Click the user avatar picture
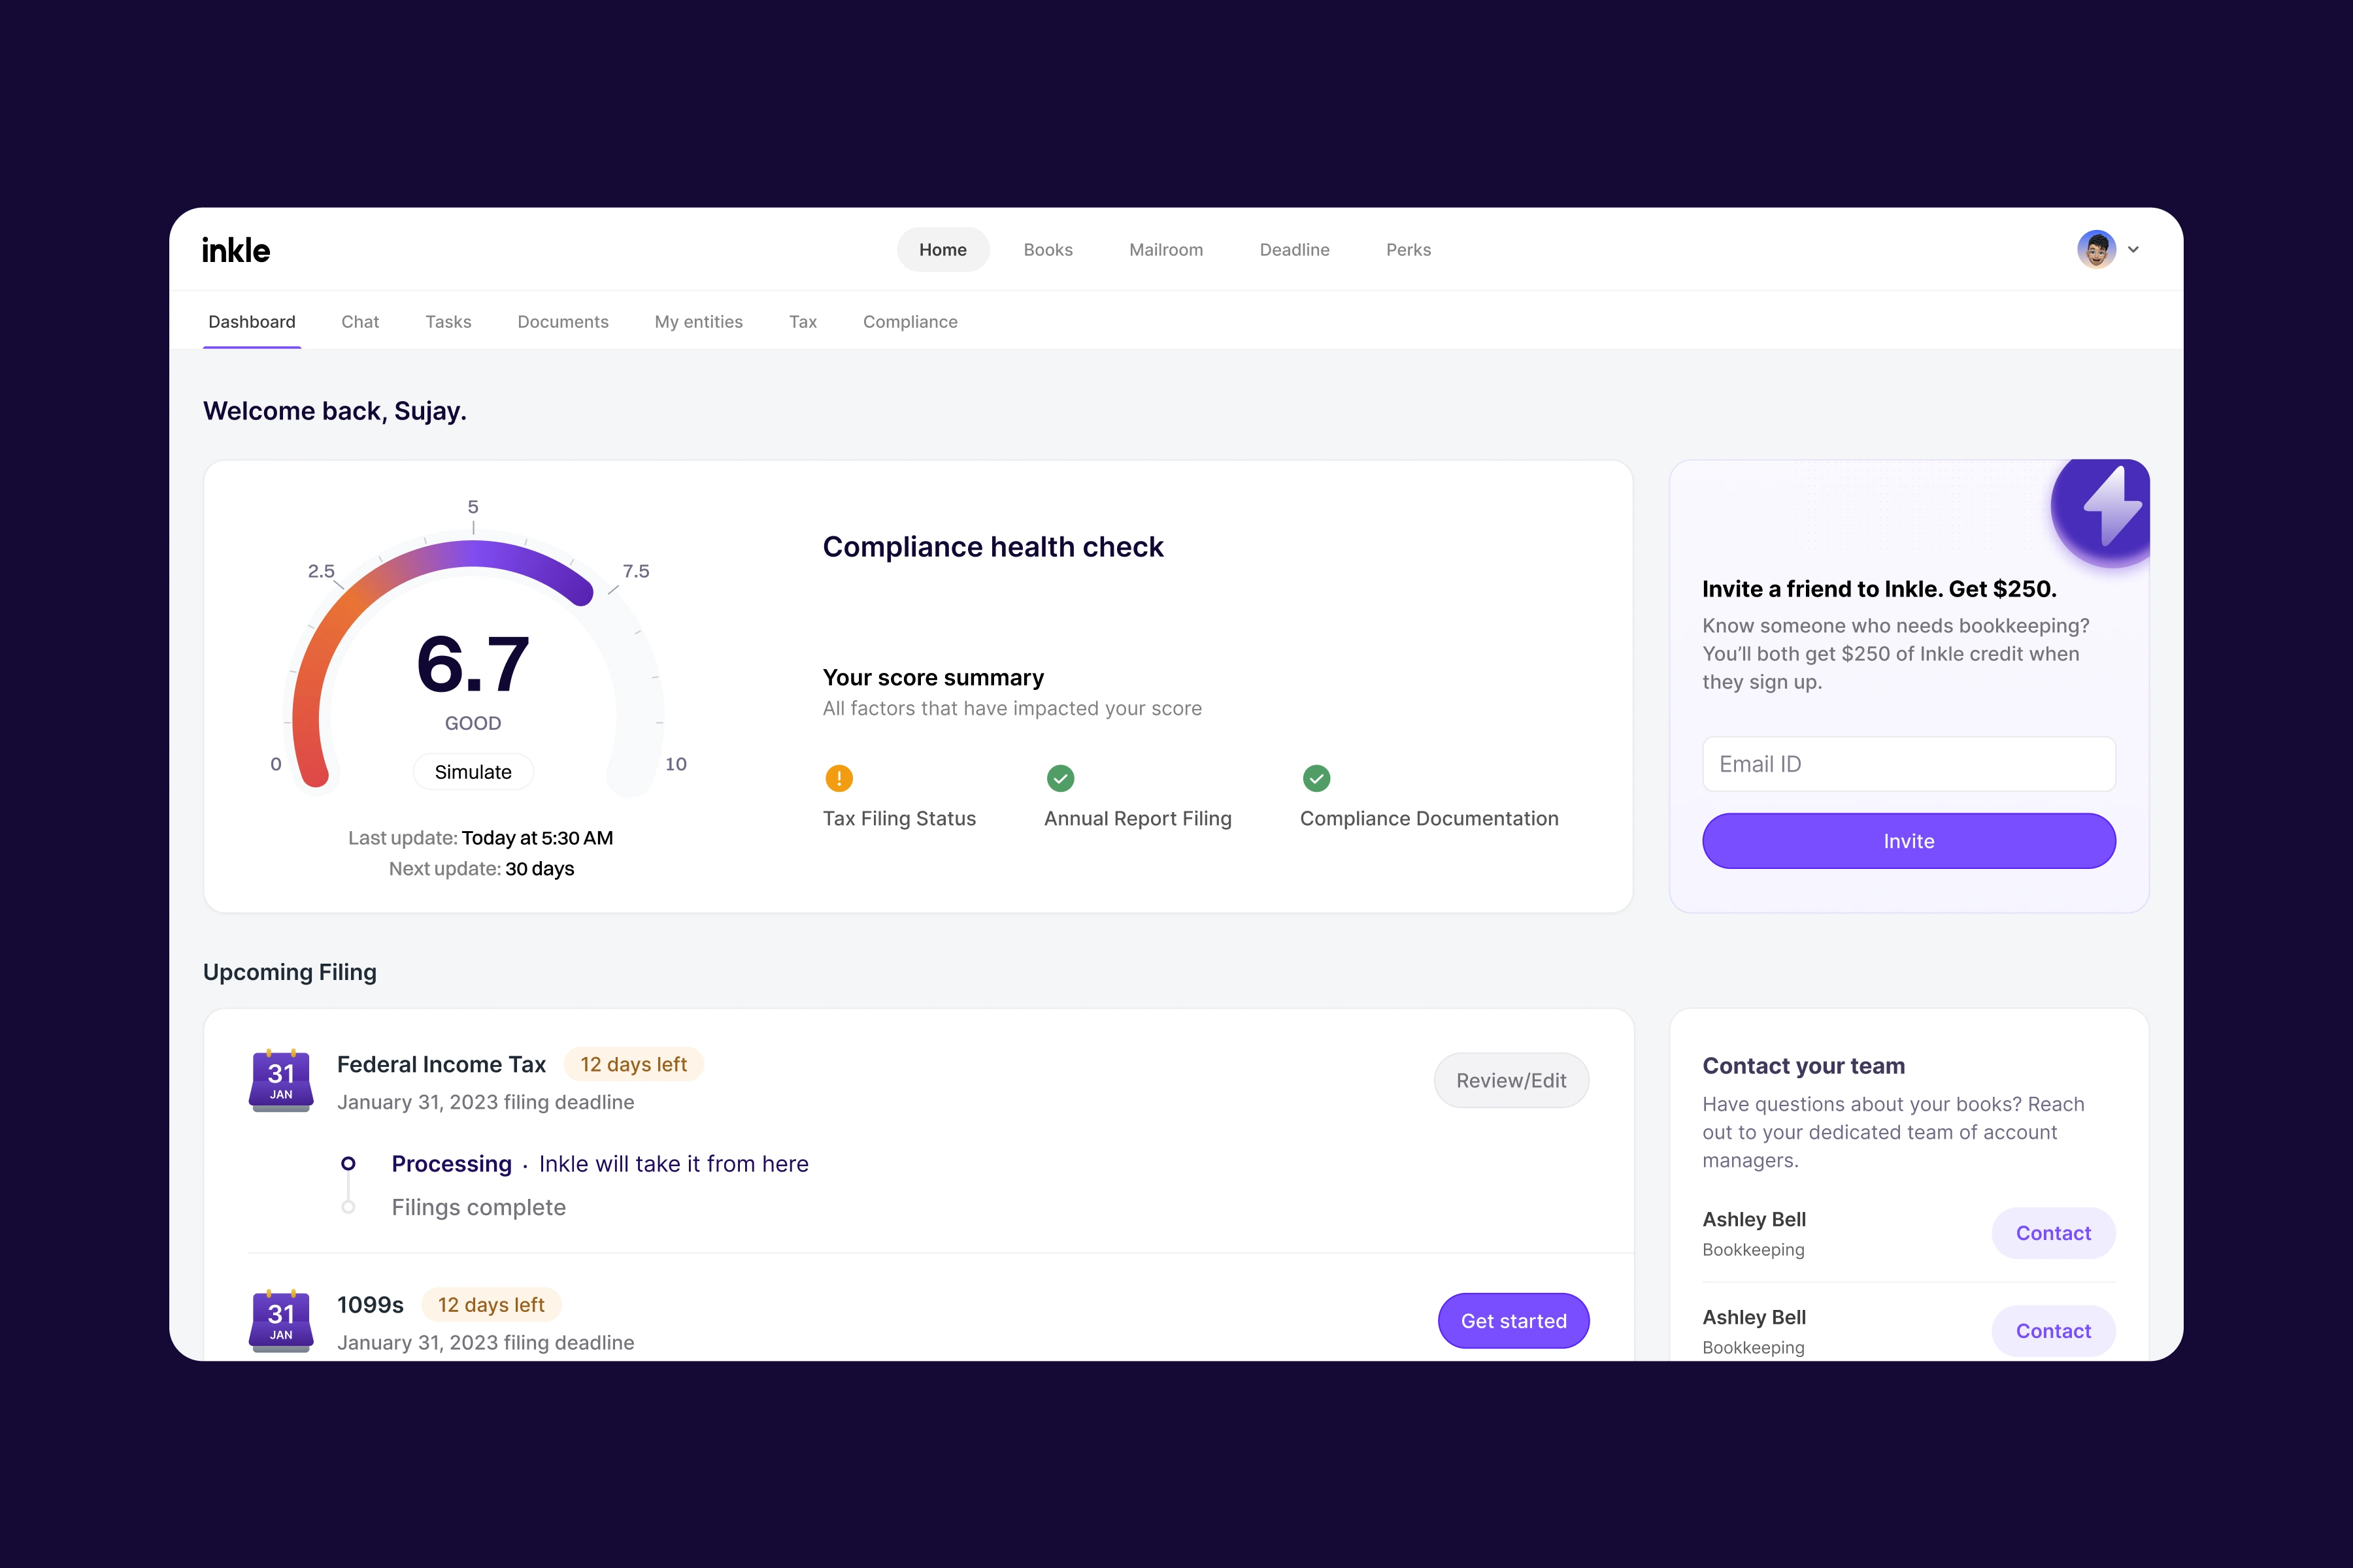Viewport: 2353px width, 1568px height. (x=2096, y=249)
